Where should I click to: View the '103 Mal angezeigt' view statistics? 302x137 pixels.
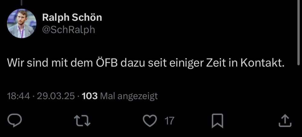click(120, 96)
